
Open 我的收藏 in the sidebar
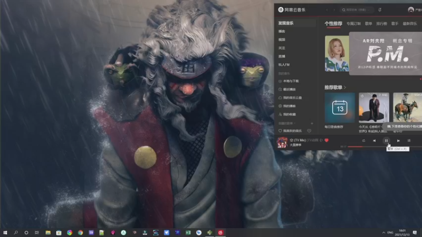(287, 114)
